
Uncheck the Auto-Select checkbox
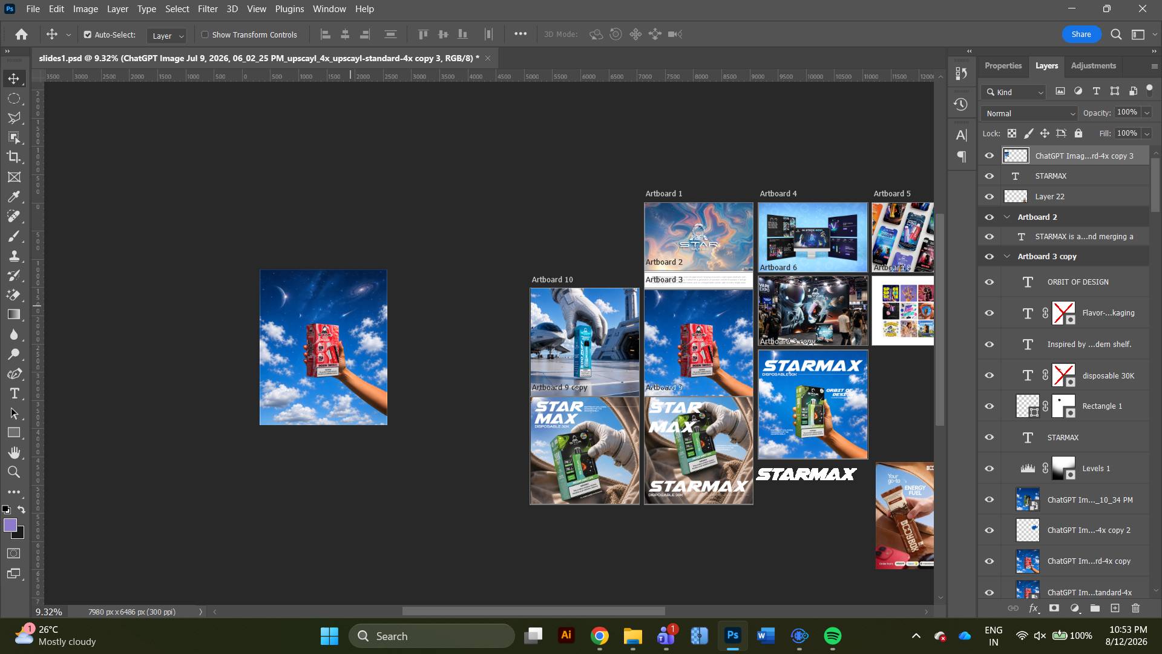(x=88, y=35)
